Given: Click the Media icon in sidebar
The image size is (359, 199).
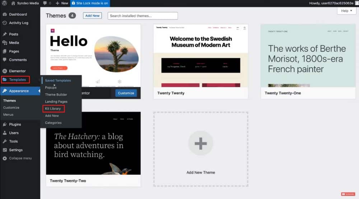Looking at the screenshot, I should coord(5,43).
